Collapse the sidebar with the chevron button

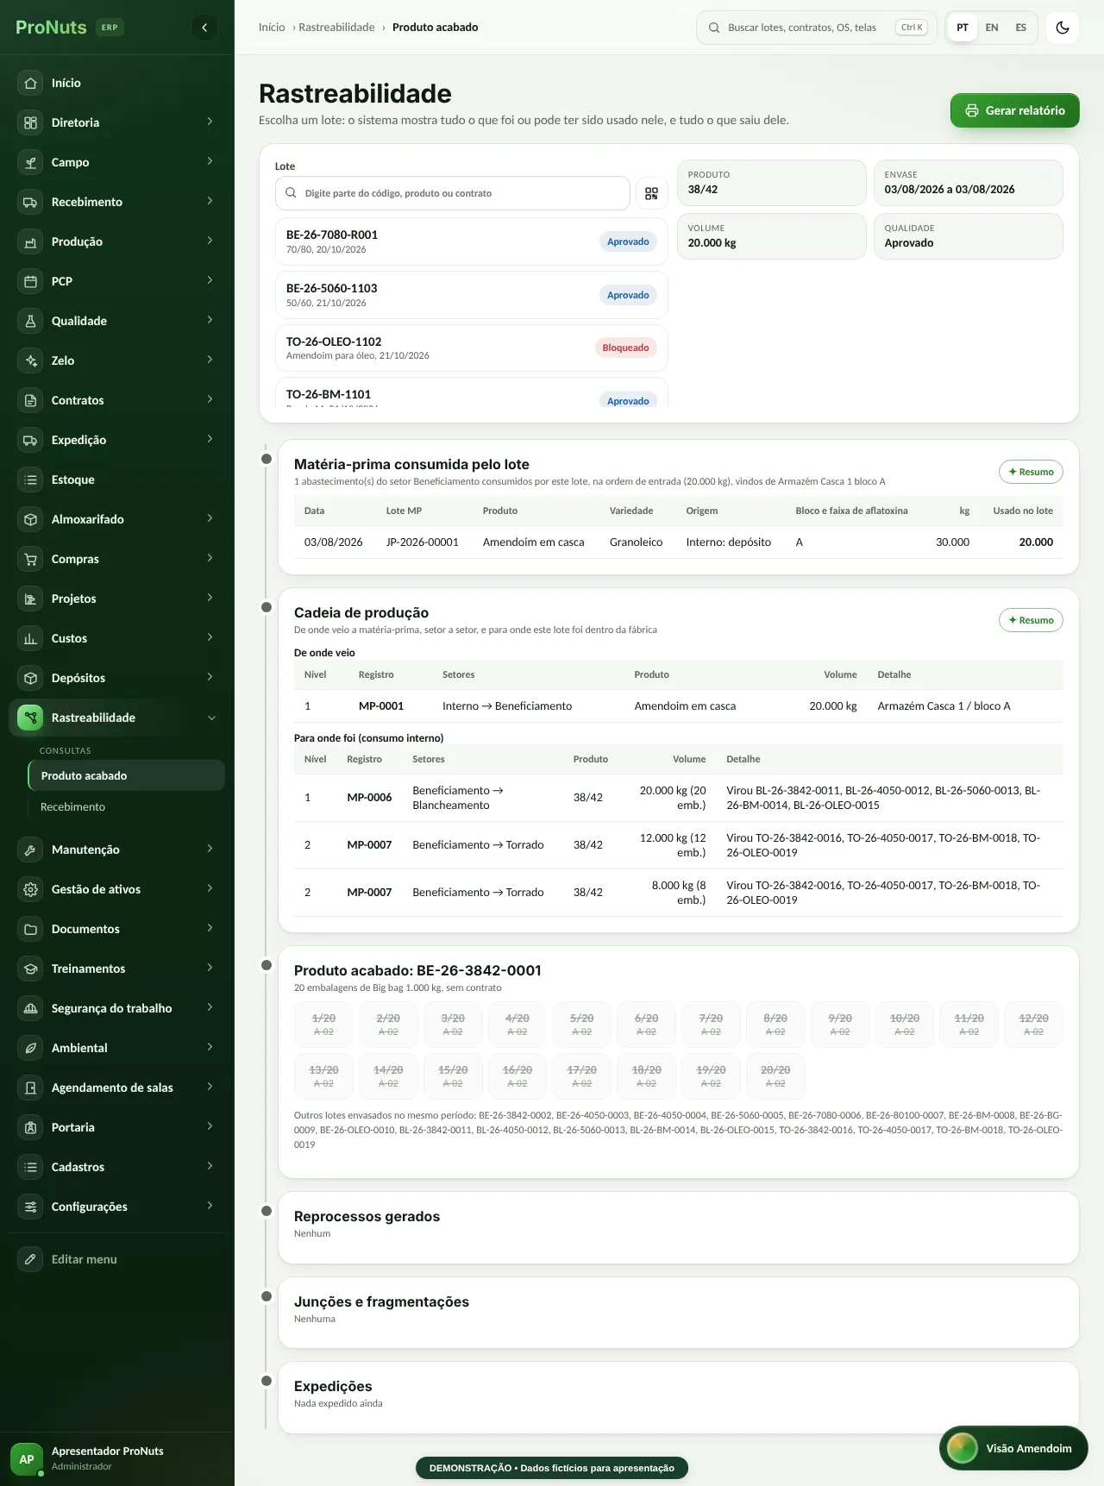[204, 28]
